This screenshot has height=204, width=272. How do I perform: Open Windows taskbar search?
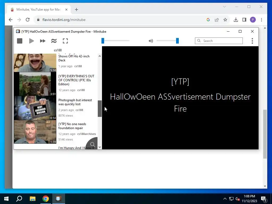[19, 199]
